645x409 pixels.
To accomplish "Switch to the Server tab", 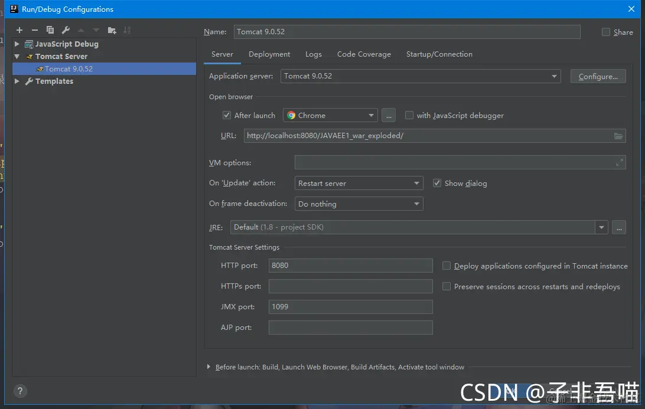I will (x=222, y=54).
